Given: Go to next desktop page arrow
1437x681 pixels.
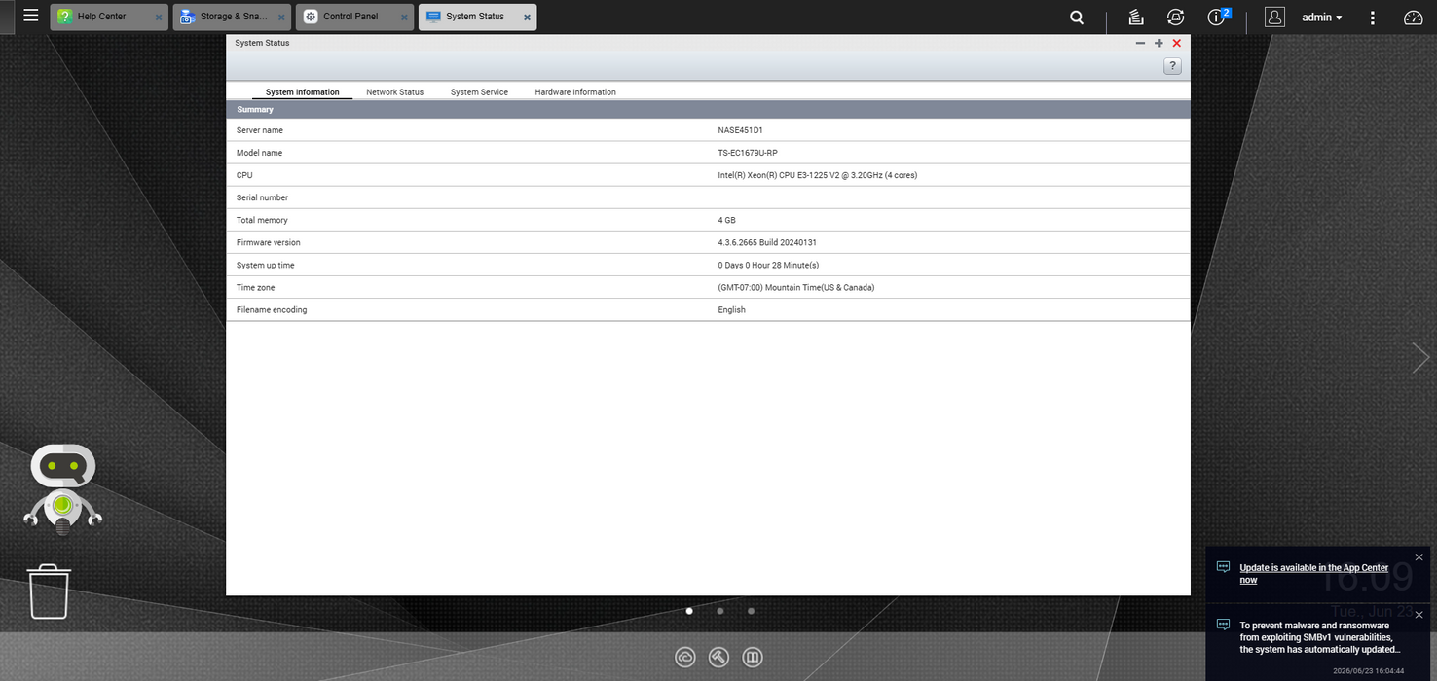Looking at the screenshot, I should pos(1420,358).
